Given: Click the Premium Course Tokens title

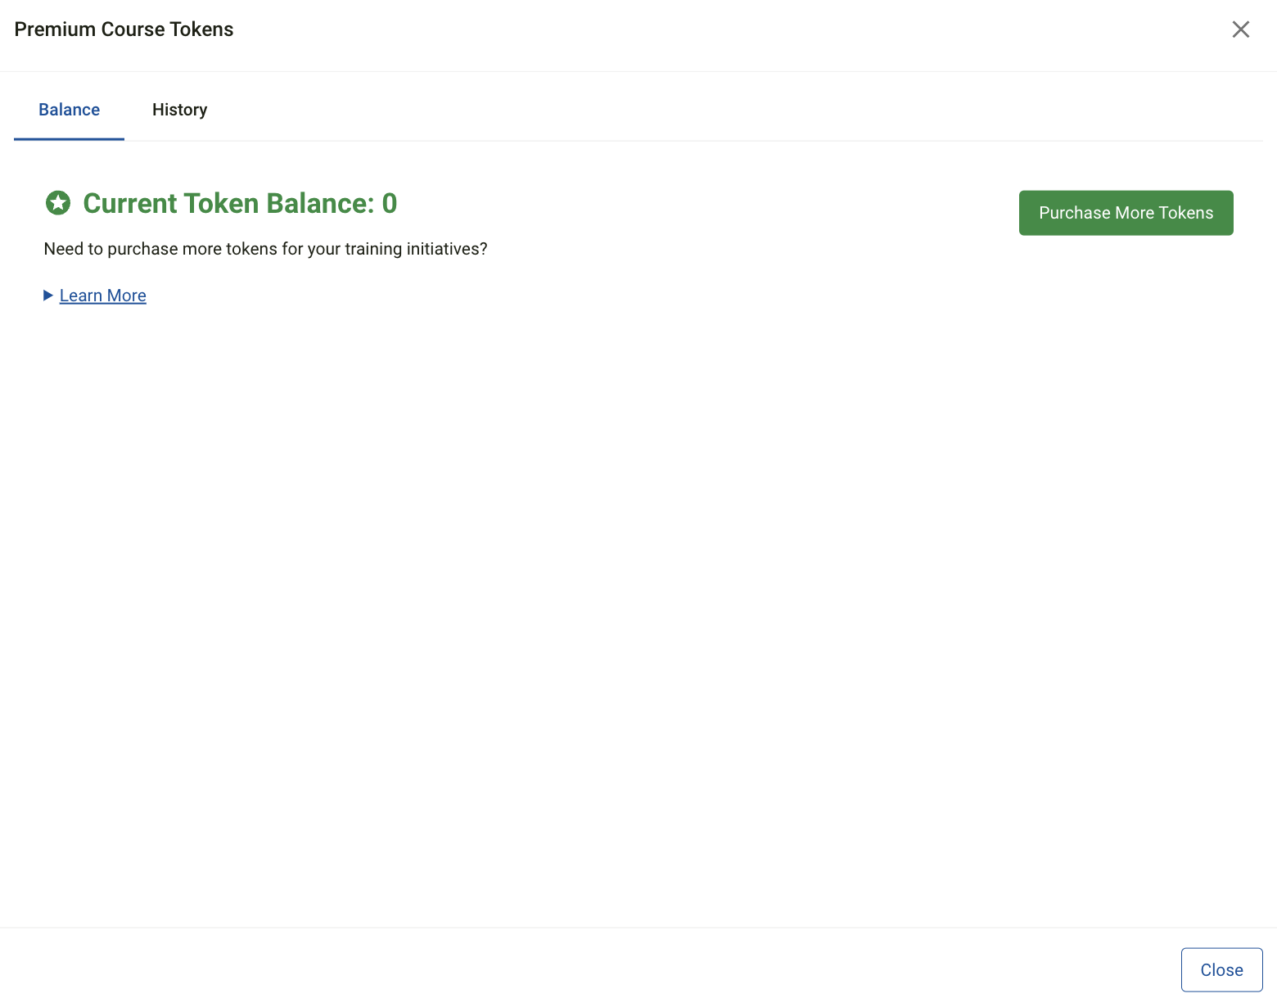Looking at the screenshot, I should click(124, 29).
